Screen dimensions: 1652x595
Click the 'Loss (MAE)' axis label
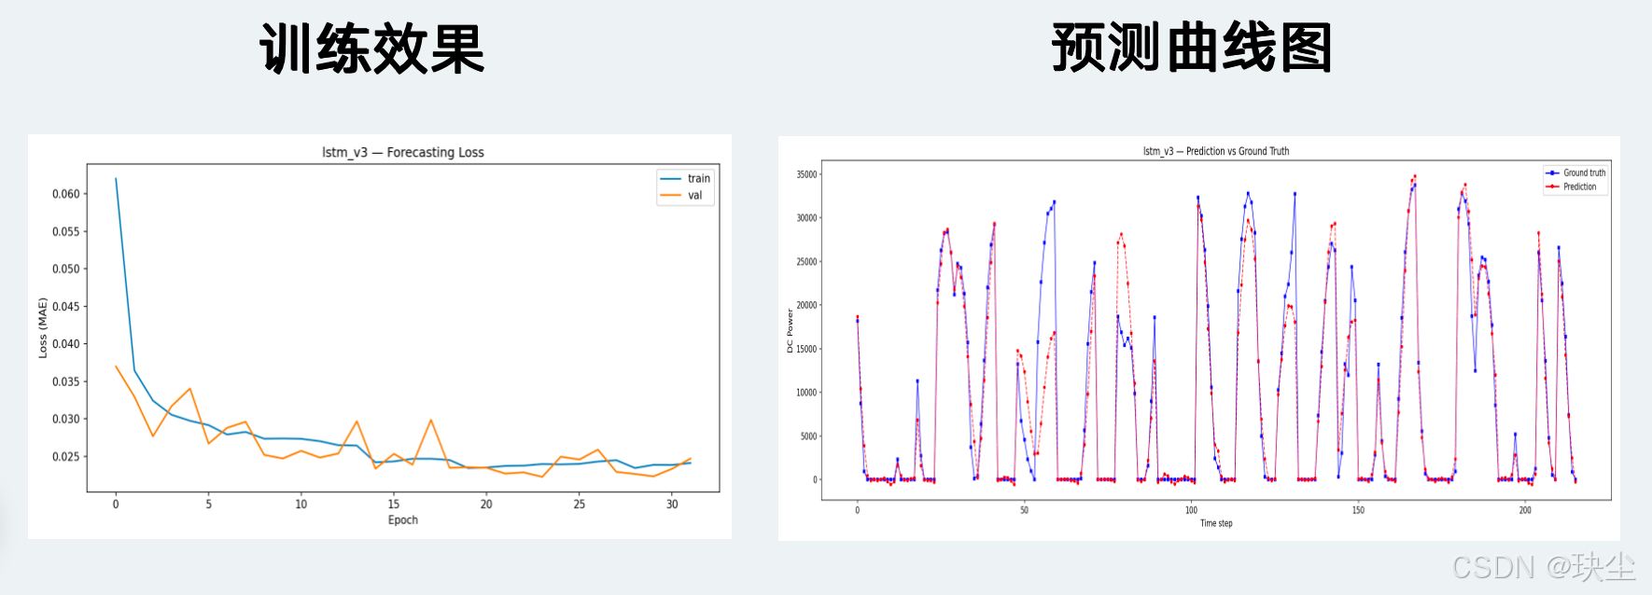coord(42,327)
